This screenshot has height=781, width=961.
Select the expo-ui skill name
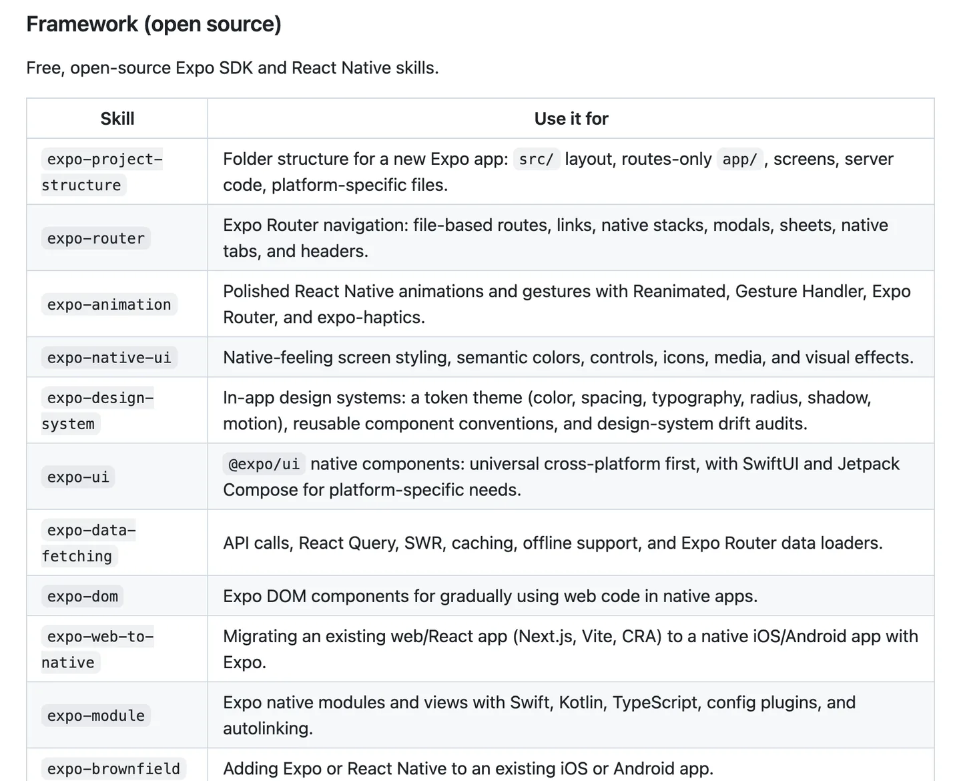[x=78, y=477]
